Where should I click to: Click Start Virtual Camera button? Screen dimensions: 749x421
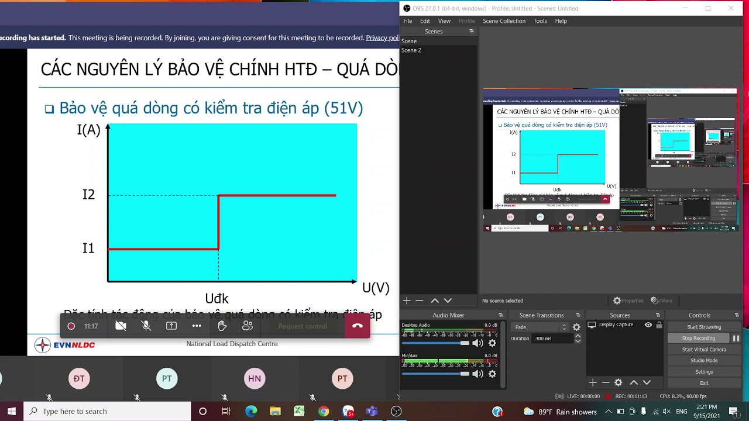coord(704,350)
